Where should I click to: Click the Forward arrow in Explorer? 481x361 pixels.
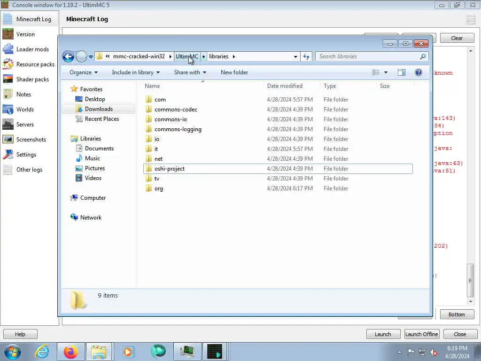click(81, 56)
